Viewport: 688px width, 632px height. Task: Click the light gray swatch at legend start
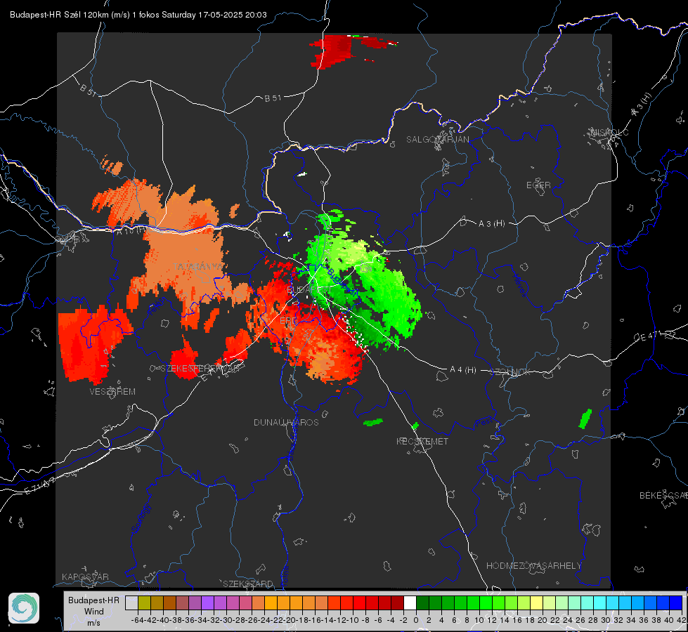pos(131,603)
